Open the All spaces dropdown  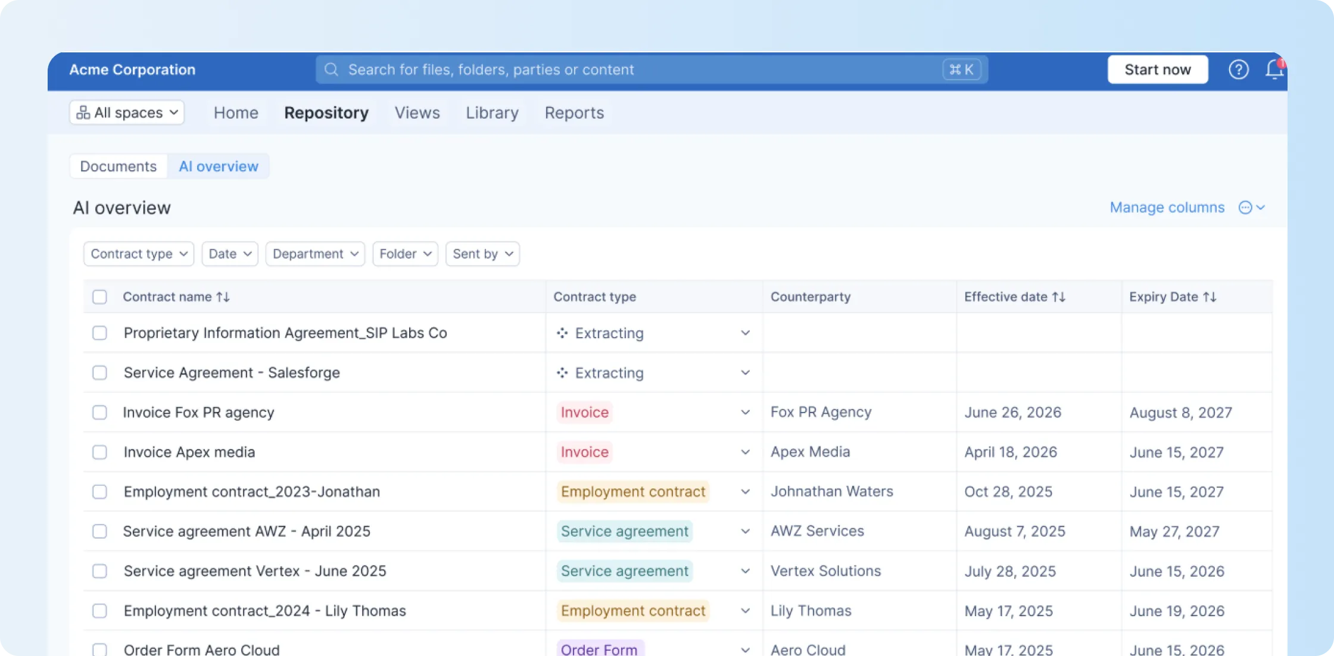[x=127, y=113]
